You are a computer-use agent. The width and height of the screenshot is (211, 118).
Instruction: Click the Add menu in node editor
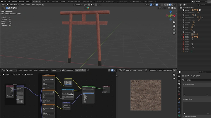click(x=31, y=70)
